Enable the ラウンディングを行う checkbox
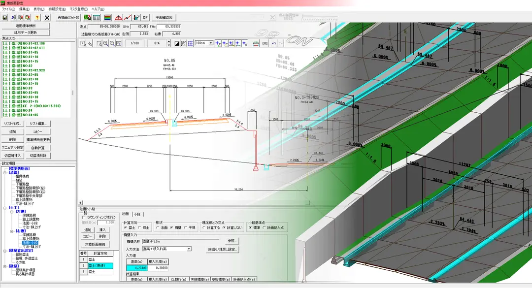532x288 pixels. (x=84, y=218)
